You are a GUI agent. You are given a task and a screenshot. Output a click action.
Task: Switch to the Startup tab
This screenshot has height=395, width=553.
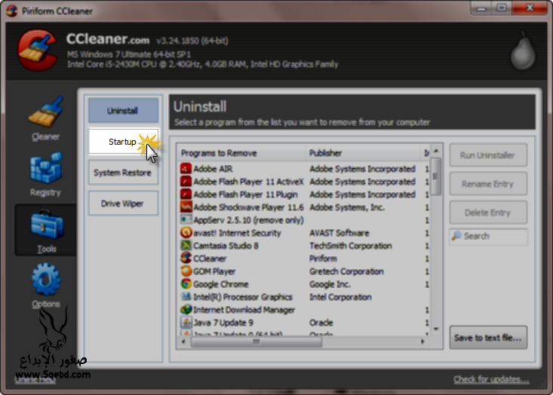pos(123,142)
